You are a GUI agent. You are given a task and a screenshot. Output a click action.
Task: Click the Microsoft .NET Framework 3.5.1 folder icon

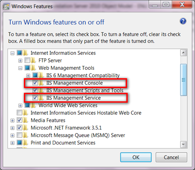pyautogui.click(x=25, y=128)
